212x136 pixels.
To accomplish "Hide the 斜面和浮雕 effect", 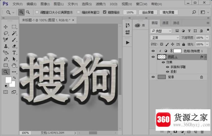I will pyautogui.click(x=167, y=67).
